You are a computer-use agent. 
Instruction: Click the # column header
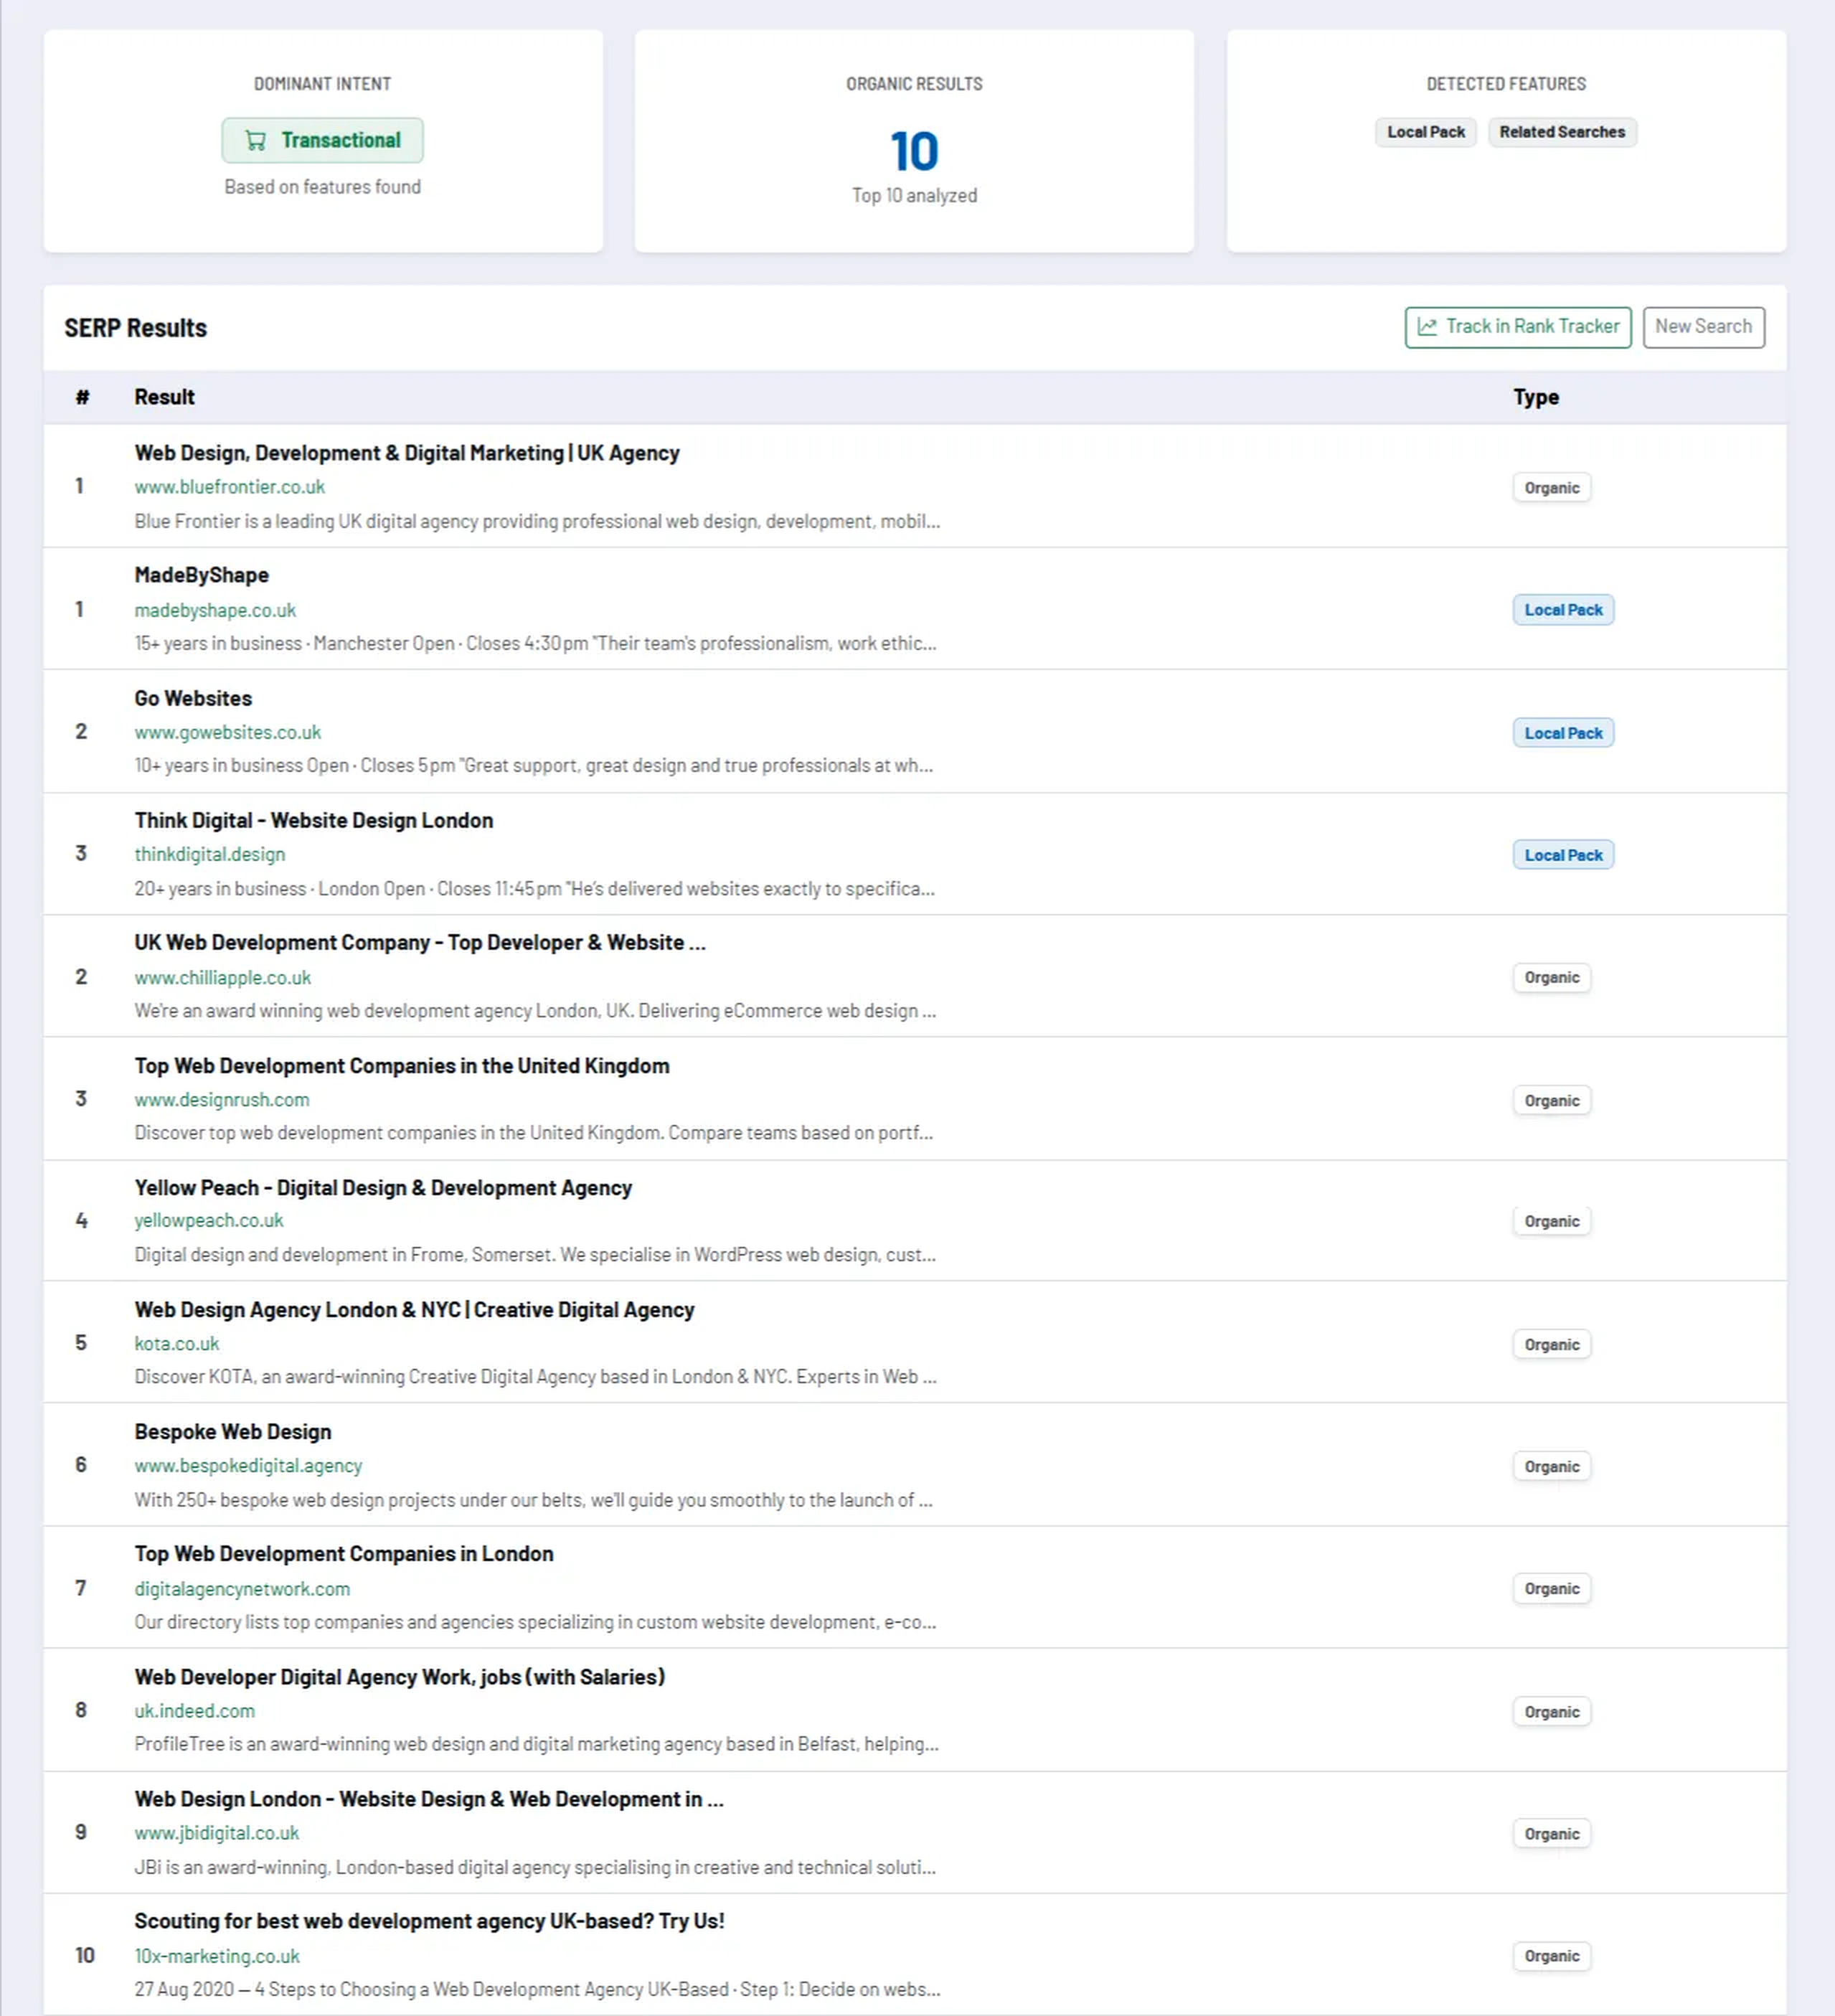pos(82,397)
